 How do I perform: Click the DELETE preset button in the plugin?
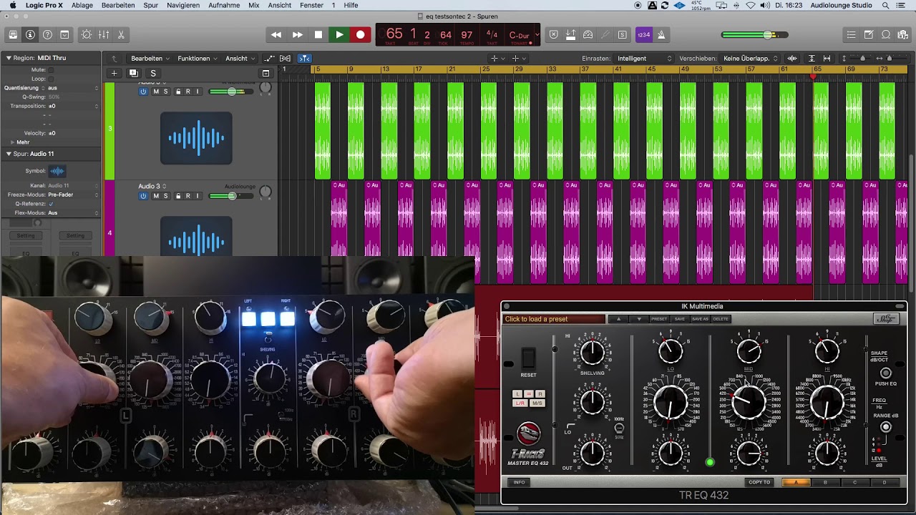(x=721, y=319)
